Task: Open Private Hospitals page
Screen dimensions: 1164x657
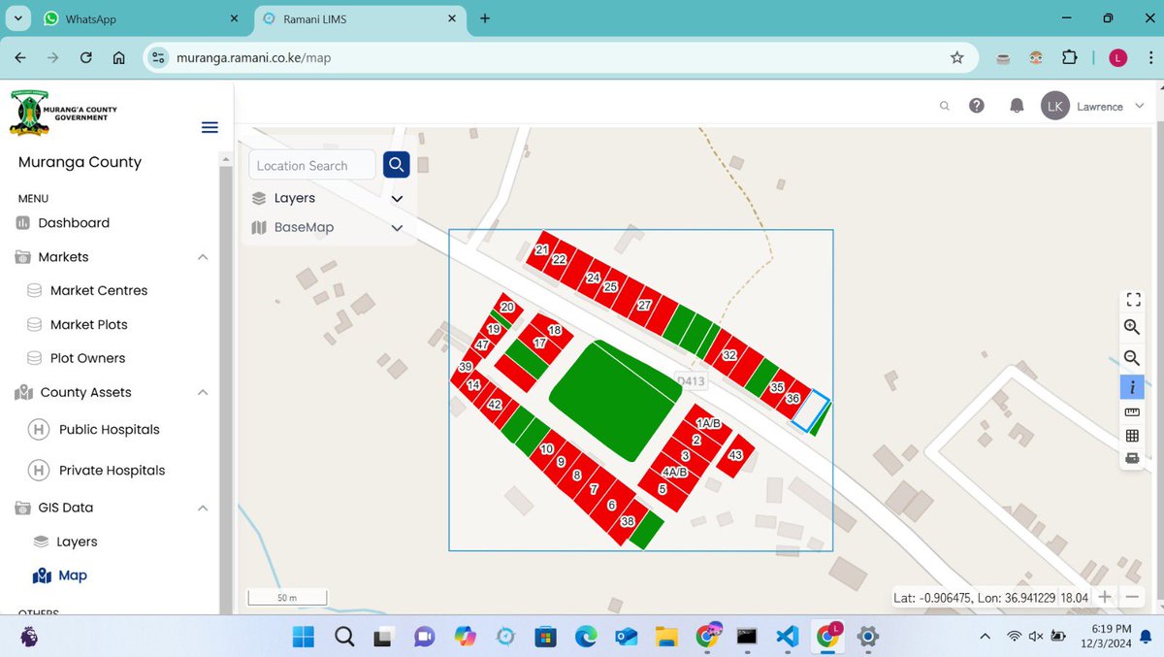Action: point(112,470)
